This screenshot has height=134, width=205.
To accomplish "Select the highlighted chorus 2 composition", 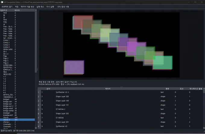I will (x=17, y=120).
